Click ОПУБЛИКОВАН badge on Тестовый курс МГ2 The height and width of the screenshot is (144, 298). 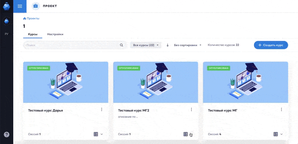point(129,68)
